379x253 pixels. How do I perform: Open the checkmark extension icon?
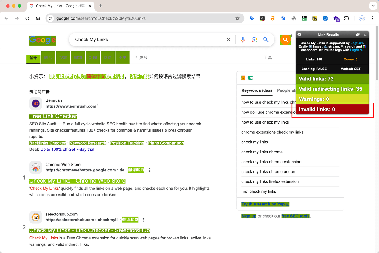point(262,18)
